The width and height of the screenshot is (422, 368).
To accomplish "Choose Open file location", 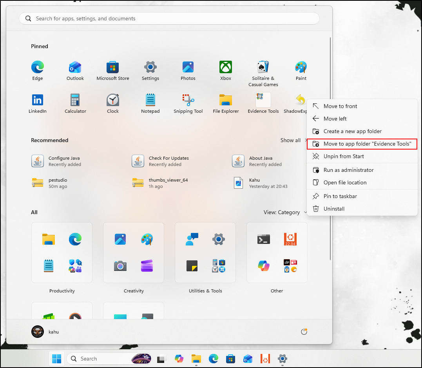I will point(362,182).
